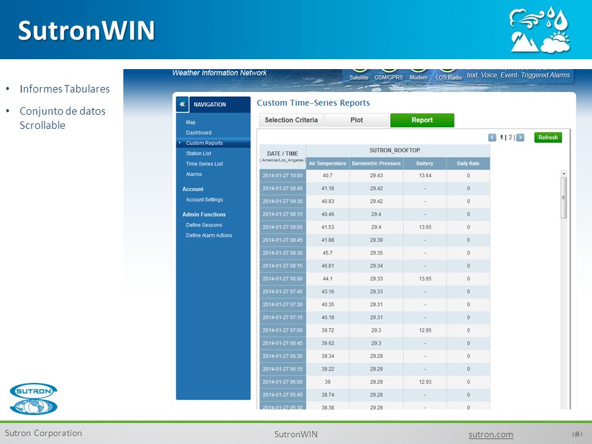Collapse the navigation panel with double-chevron icon
This screenshot has height=444, width=592.
click(183, 104)
